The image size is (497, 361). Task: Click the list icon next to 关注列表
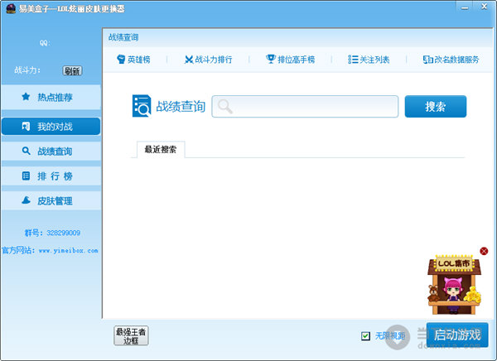point(353,60)
